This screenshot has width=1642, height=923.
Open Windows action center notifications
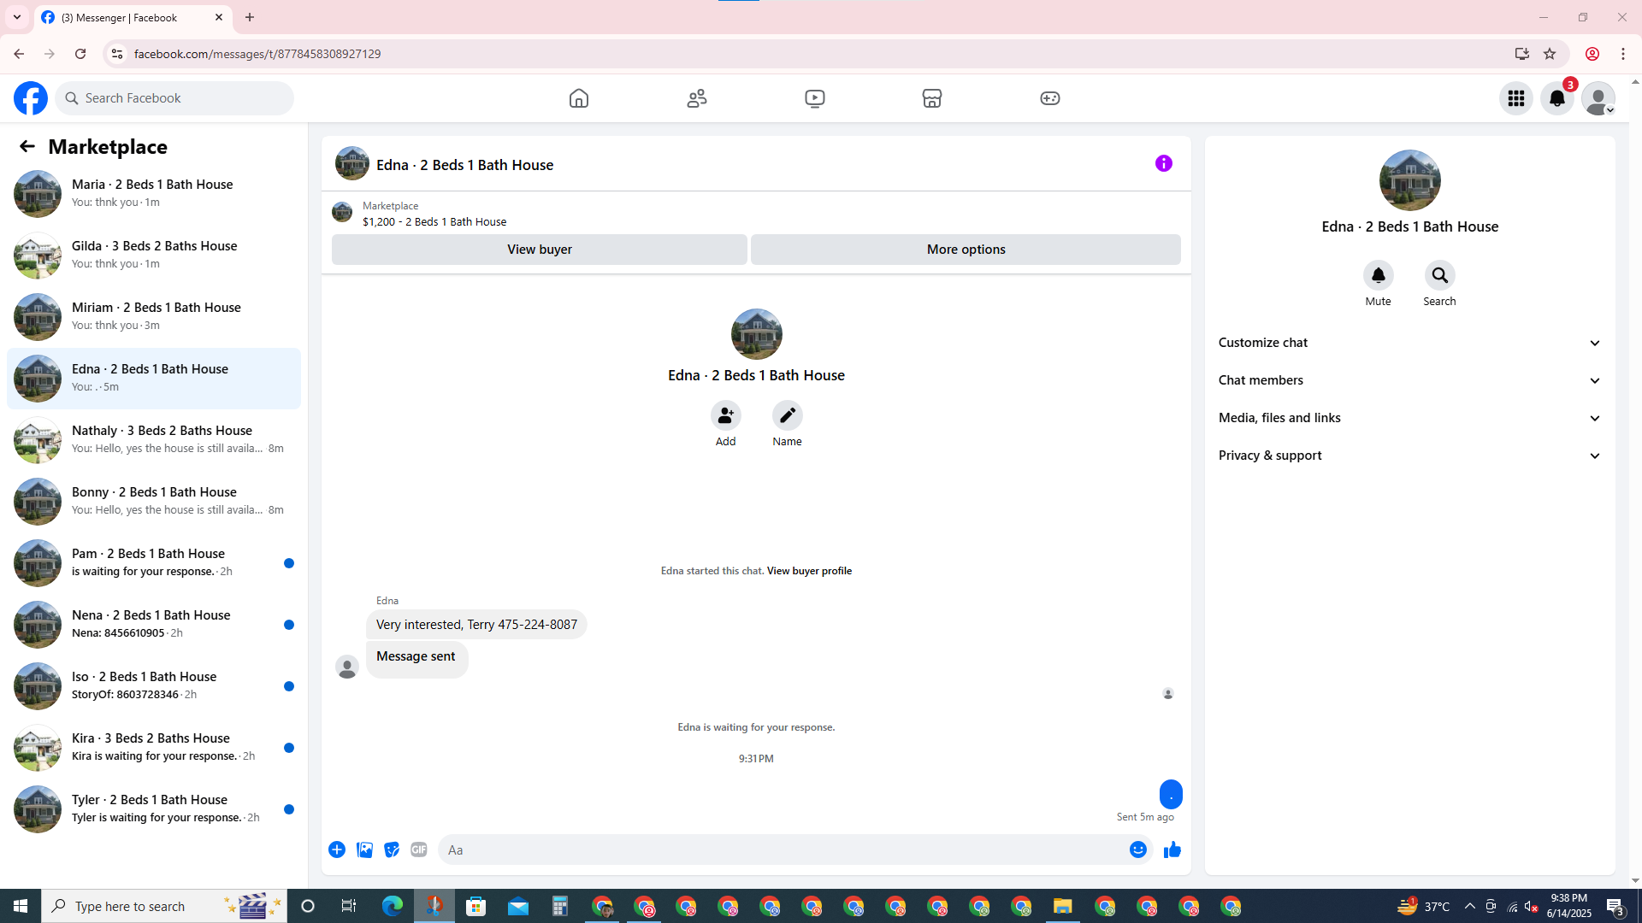pos(1615,906)
